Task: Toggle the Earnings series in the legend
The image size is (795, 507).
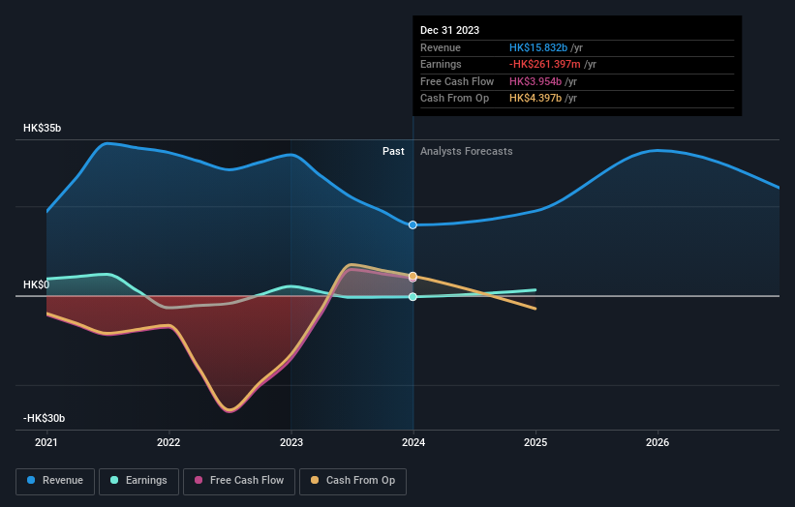Action: 138,481
